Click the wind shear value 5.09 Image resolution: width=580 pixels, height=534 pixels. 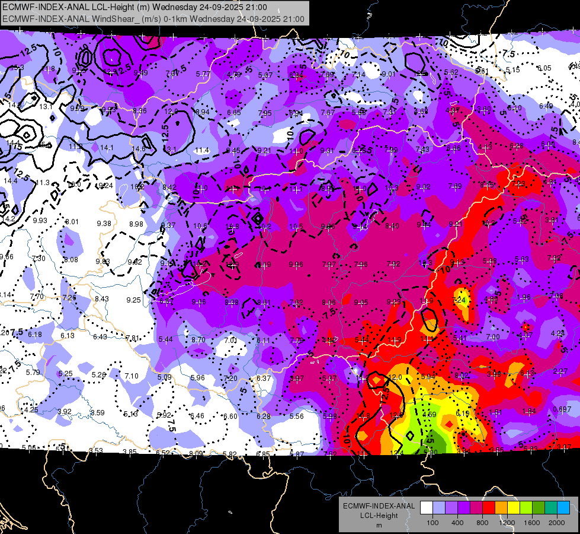pyautogui.click(x=165, y=377)
